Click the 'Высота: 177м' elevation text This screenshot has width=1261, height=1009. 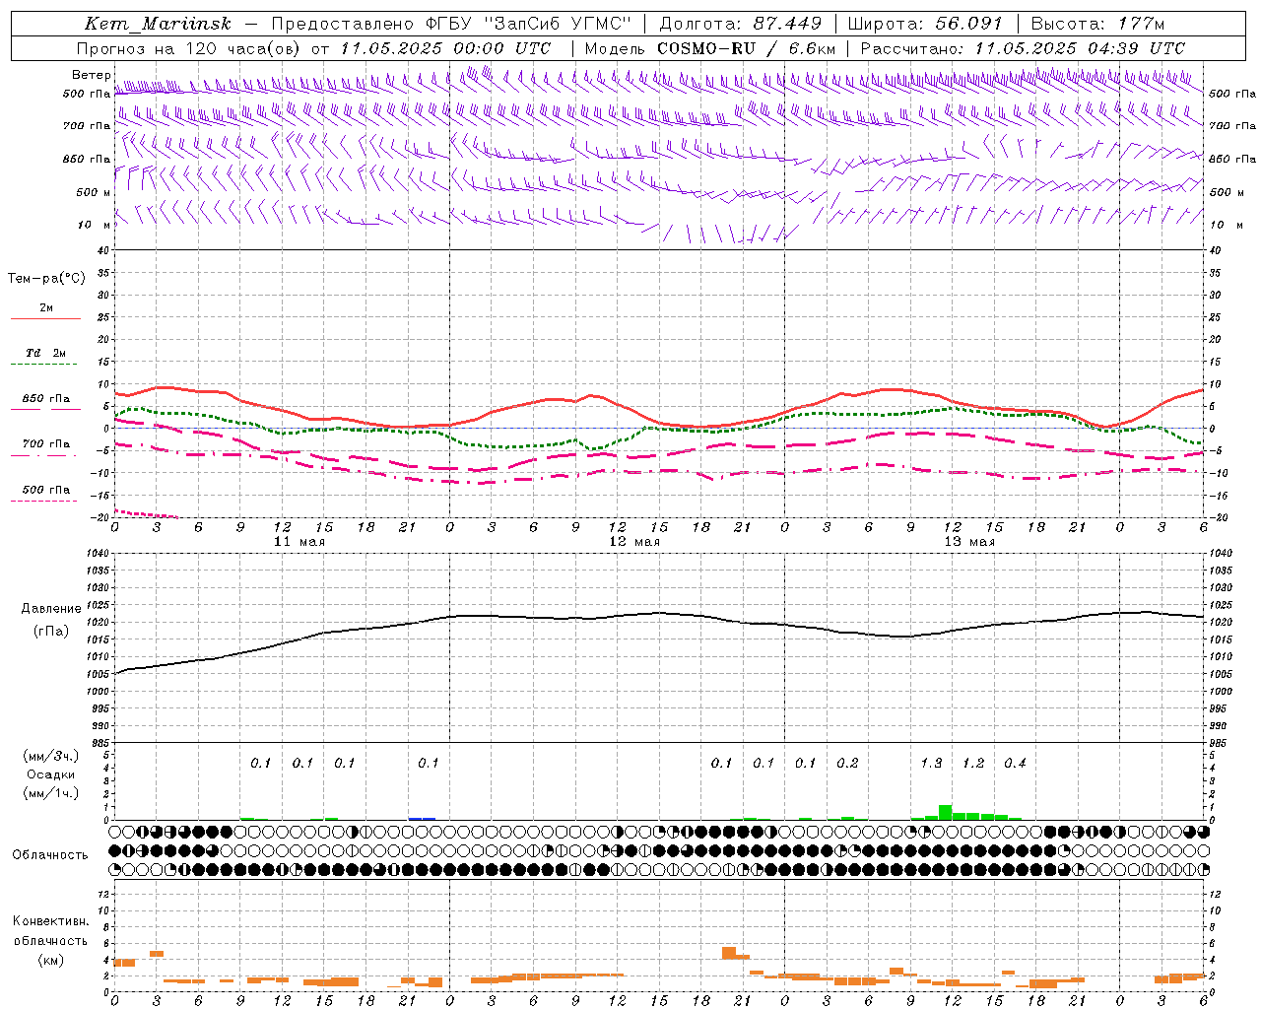(1097, 24)
